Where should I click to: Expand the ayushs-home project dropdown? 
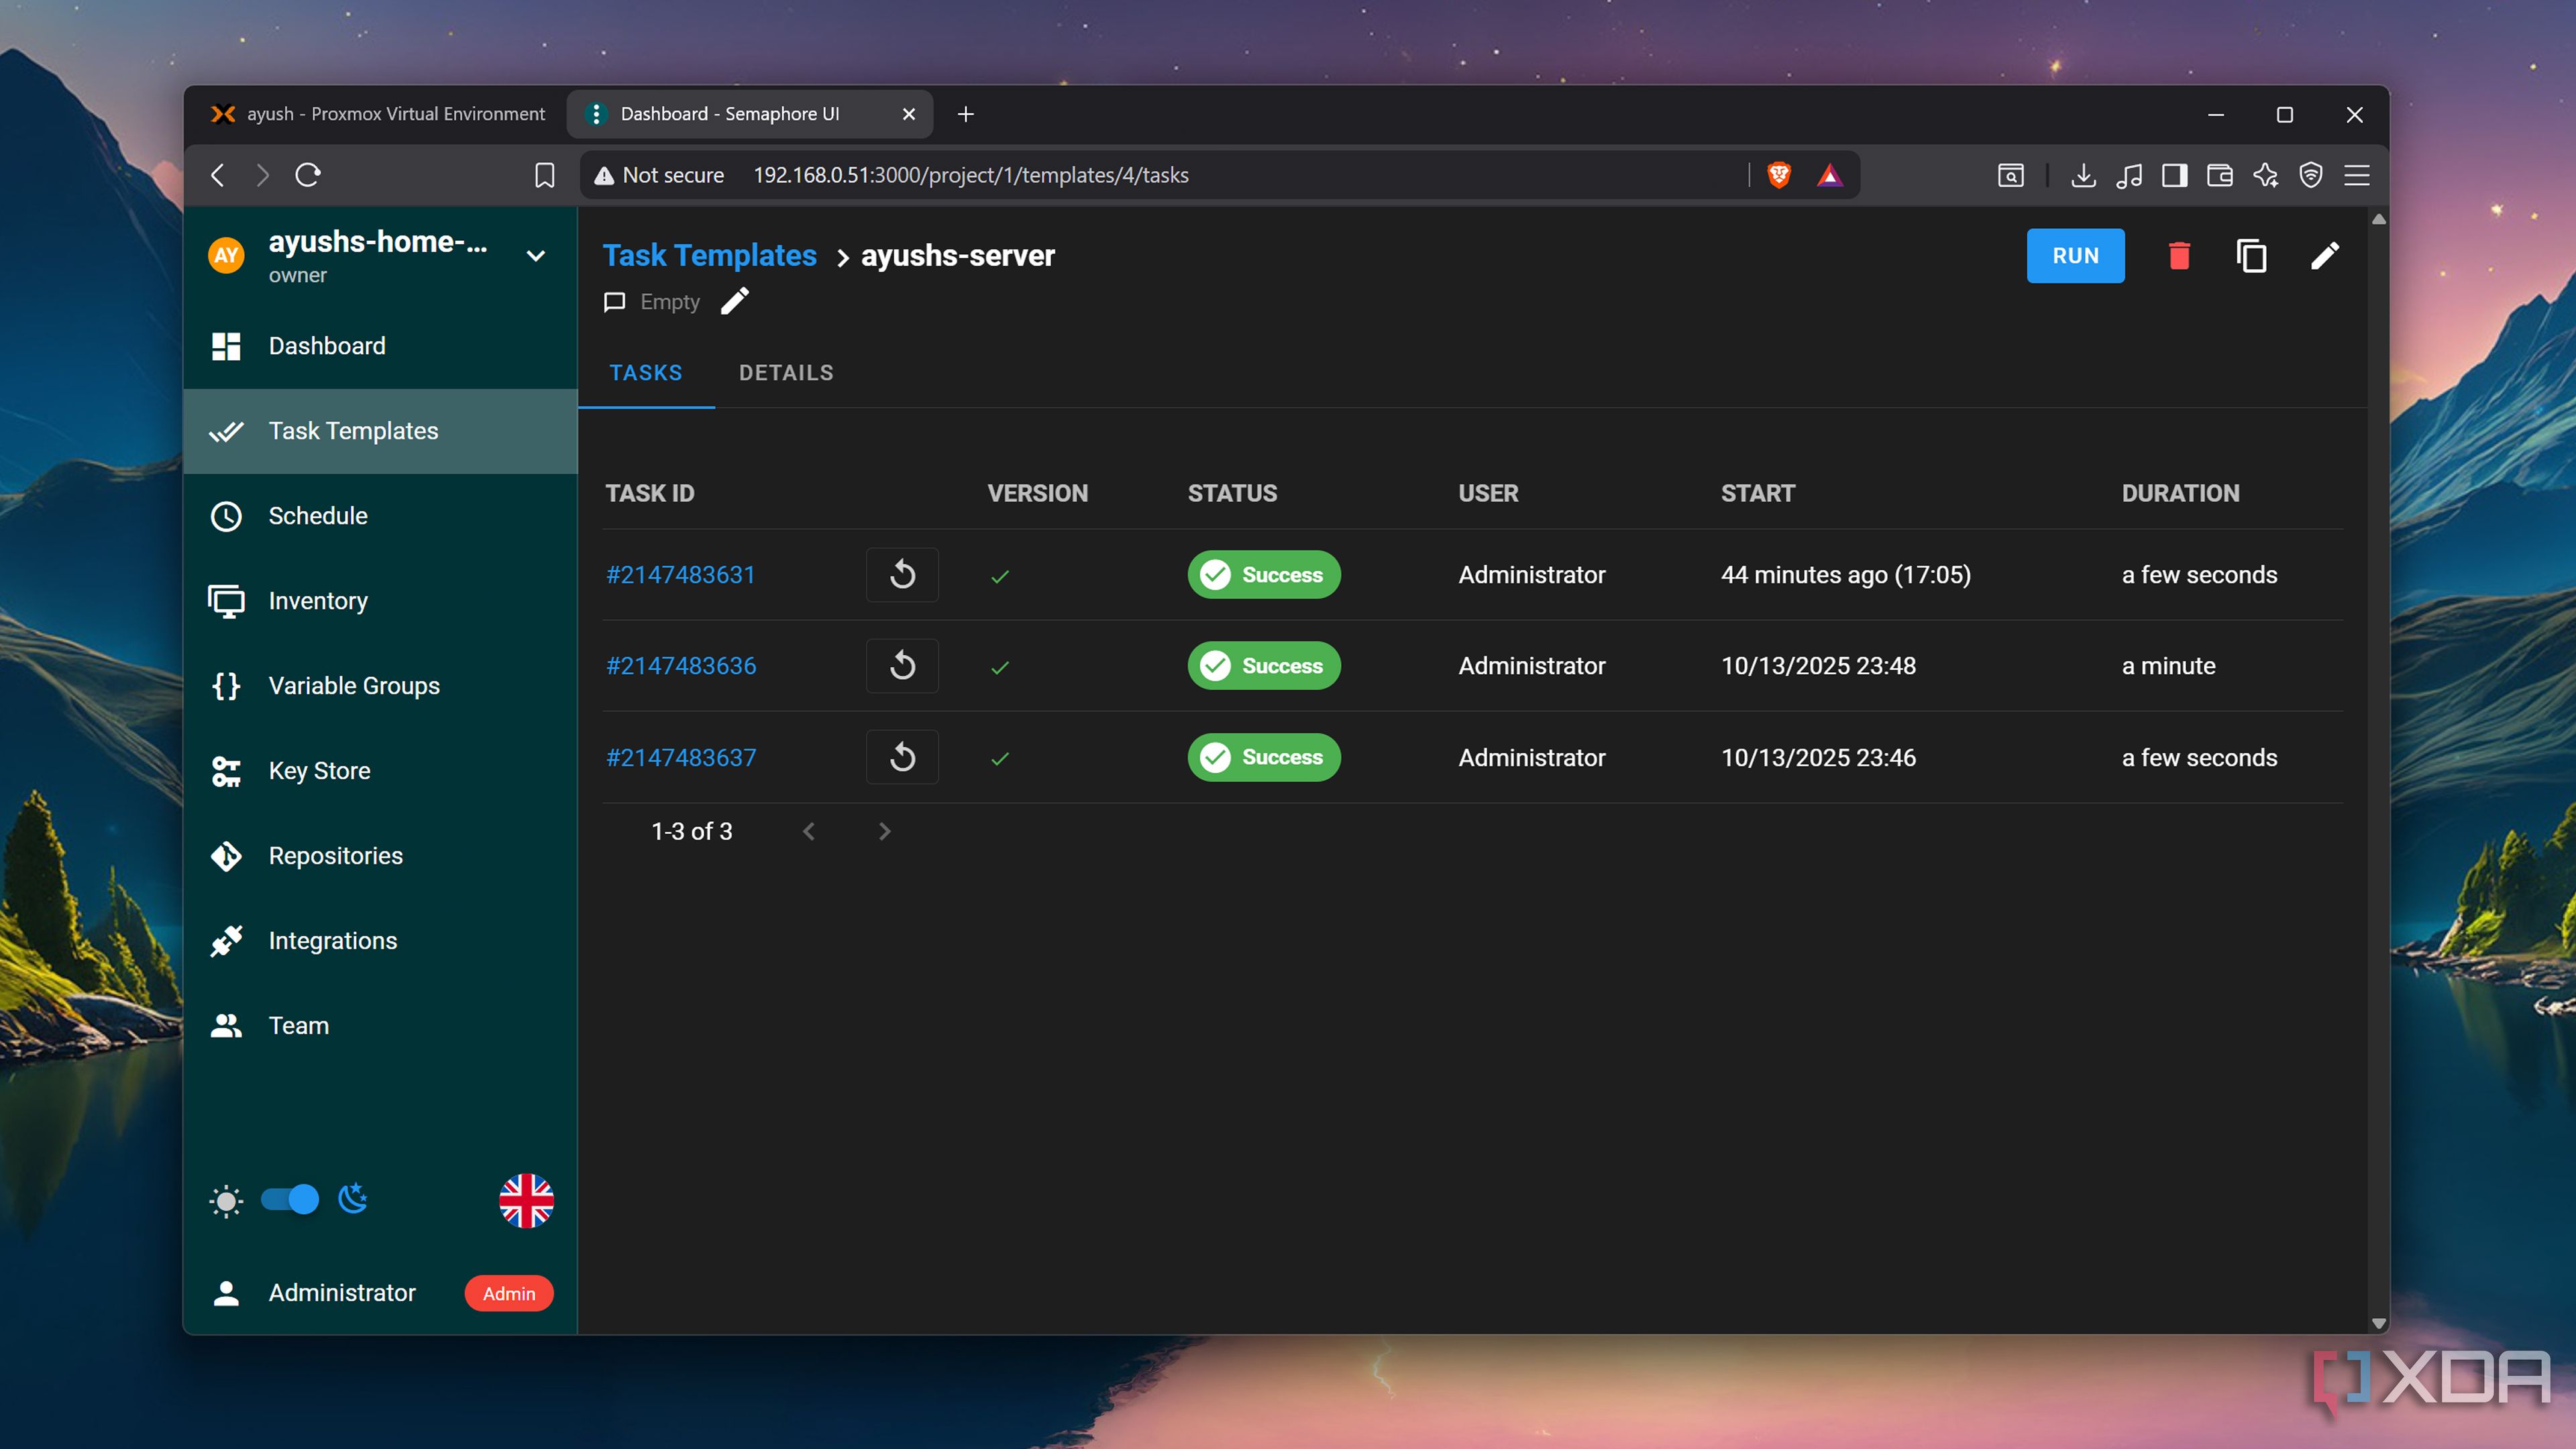pyautogui.click(x=536, y=256)
